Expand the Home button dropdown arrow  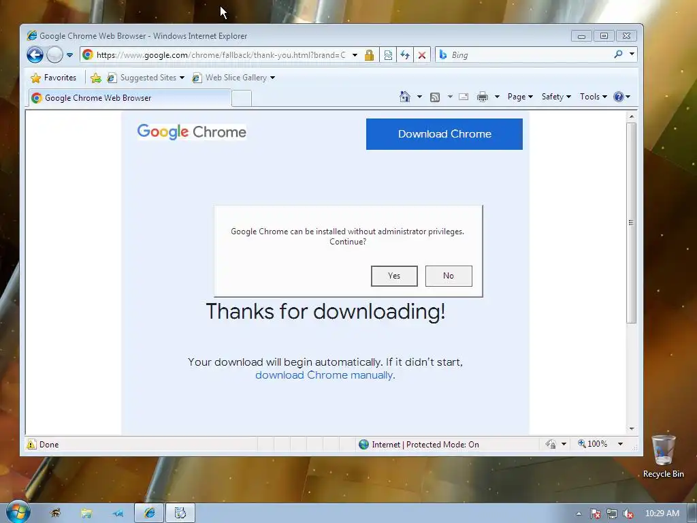tap(419, 97)
